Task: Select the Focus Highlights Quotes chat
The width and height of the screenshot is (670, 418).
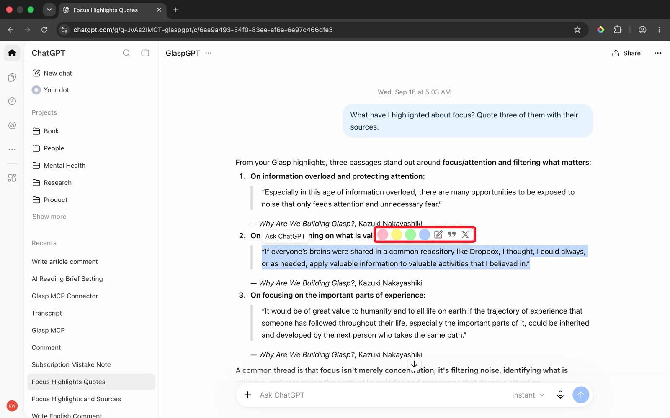Action: (x=91, y=382)
